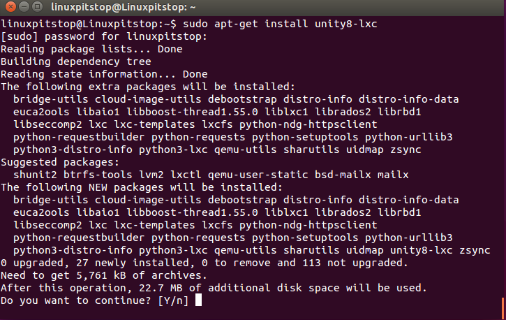506x320 pixels.
Task: Click the qemu-user-static package name
Action: (x=258, y=175)
